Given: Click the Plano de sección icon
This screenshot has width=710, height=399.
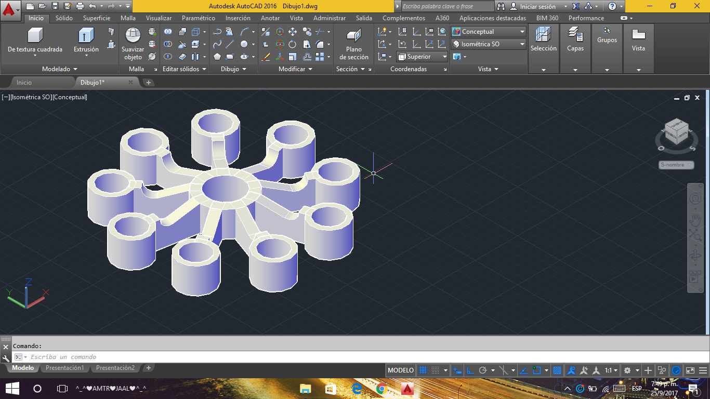Looking at the screenshot, I should tap(354, 36).
